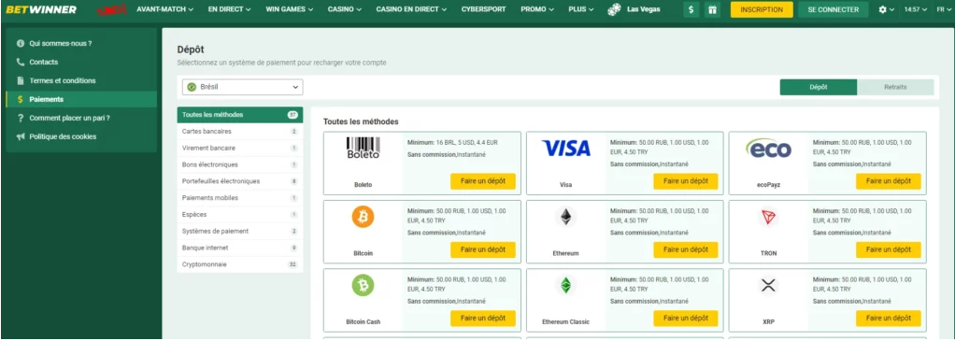Select Cartes bancaires category
Screen dimensions: 955x341
[240, 132]
